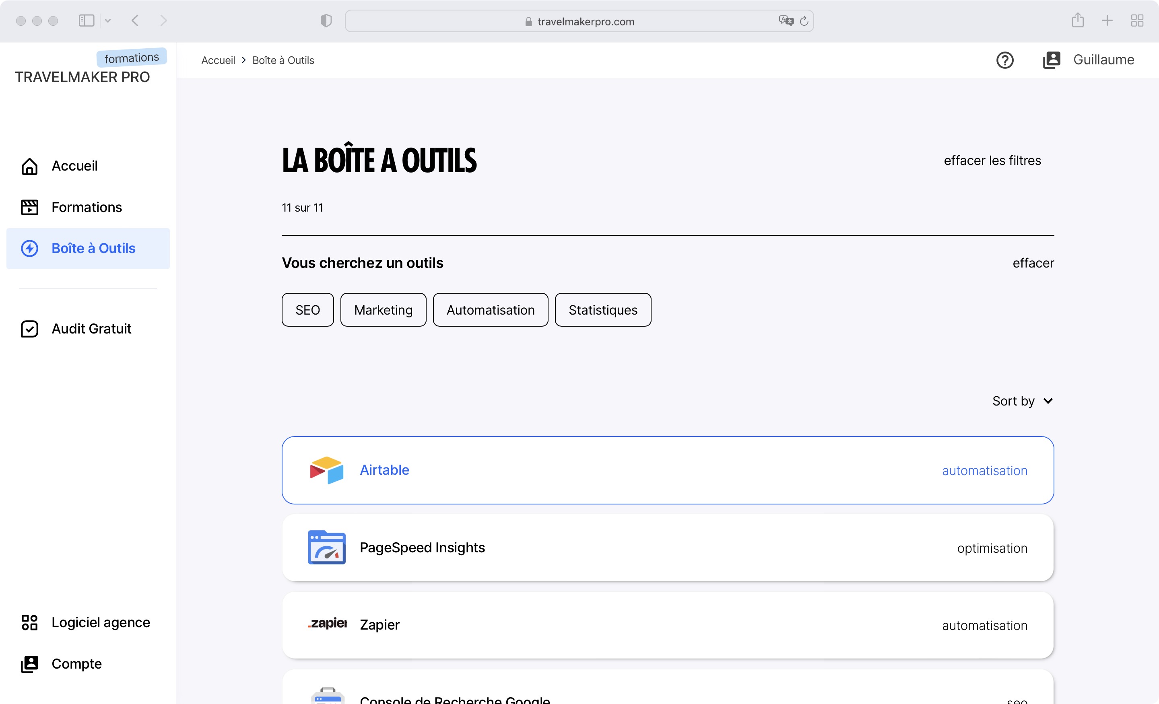Click the optimisation tag on PageSpeed Insights
1159x704 pixels.
(992, 548)
